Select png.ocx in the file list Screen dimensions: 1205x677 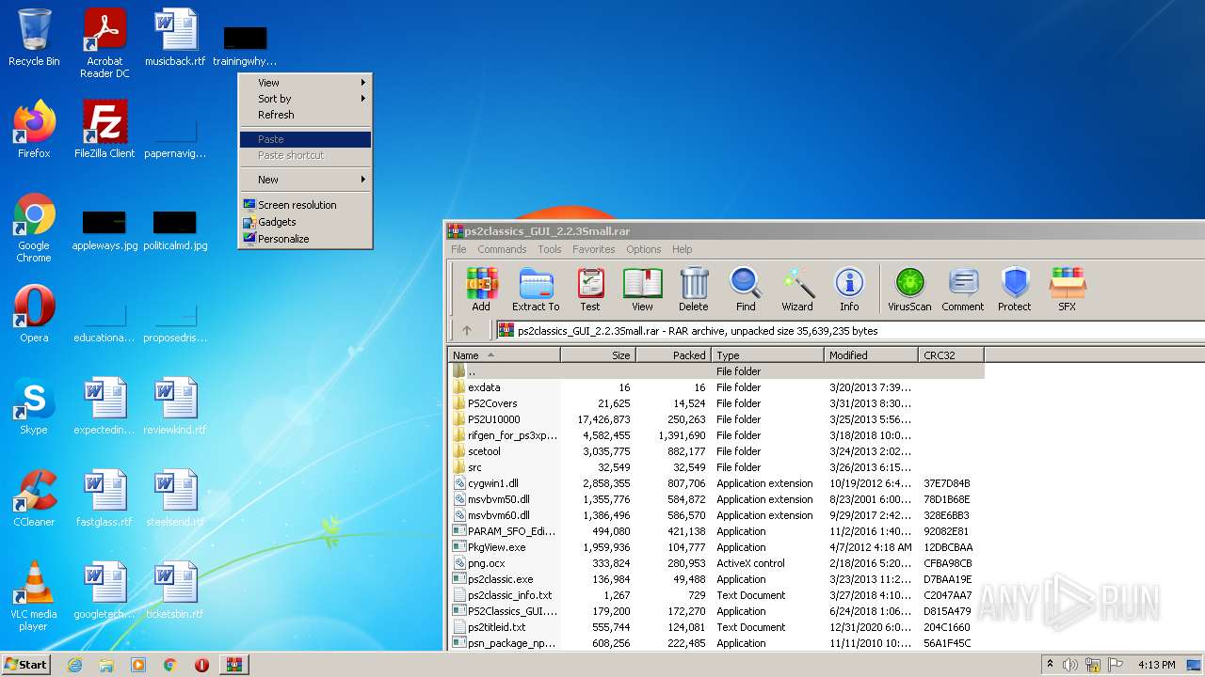(x=717, y=563)
